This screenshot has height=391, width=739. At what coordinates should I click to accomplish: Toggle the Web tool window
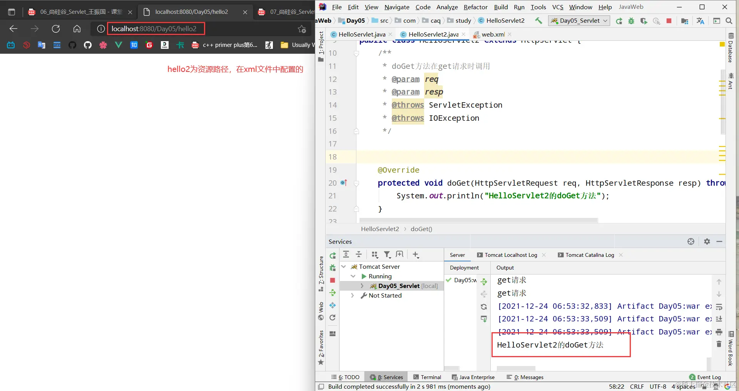[x=321, y=311]
